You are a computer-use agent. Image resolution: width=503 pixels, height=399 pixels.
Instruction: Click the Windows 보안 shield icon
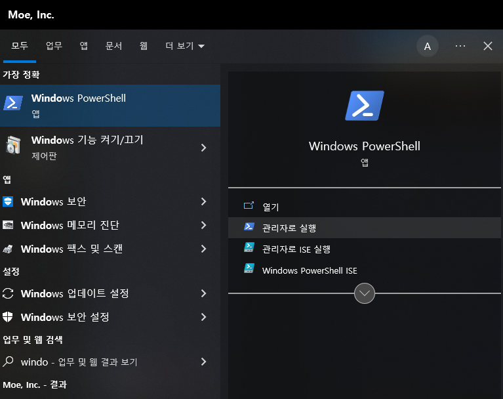8,201
